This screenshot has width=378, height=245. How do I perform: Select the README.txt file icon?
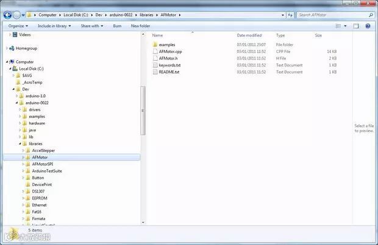[x=155, y=72]
